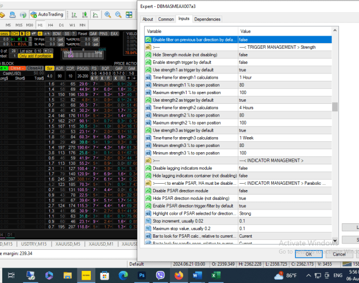This screenshot has width=359, height=283.
Task: Open true value for Hide PSAR direction module
Action: [x=285, y=199]
